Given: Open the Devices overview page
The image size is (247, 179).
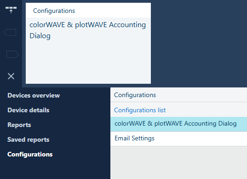Looking at the screenshot, I should pos(34,96).
